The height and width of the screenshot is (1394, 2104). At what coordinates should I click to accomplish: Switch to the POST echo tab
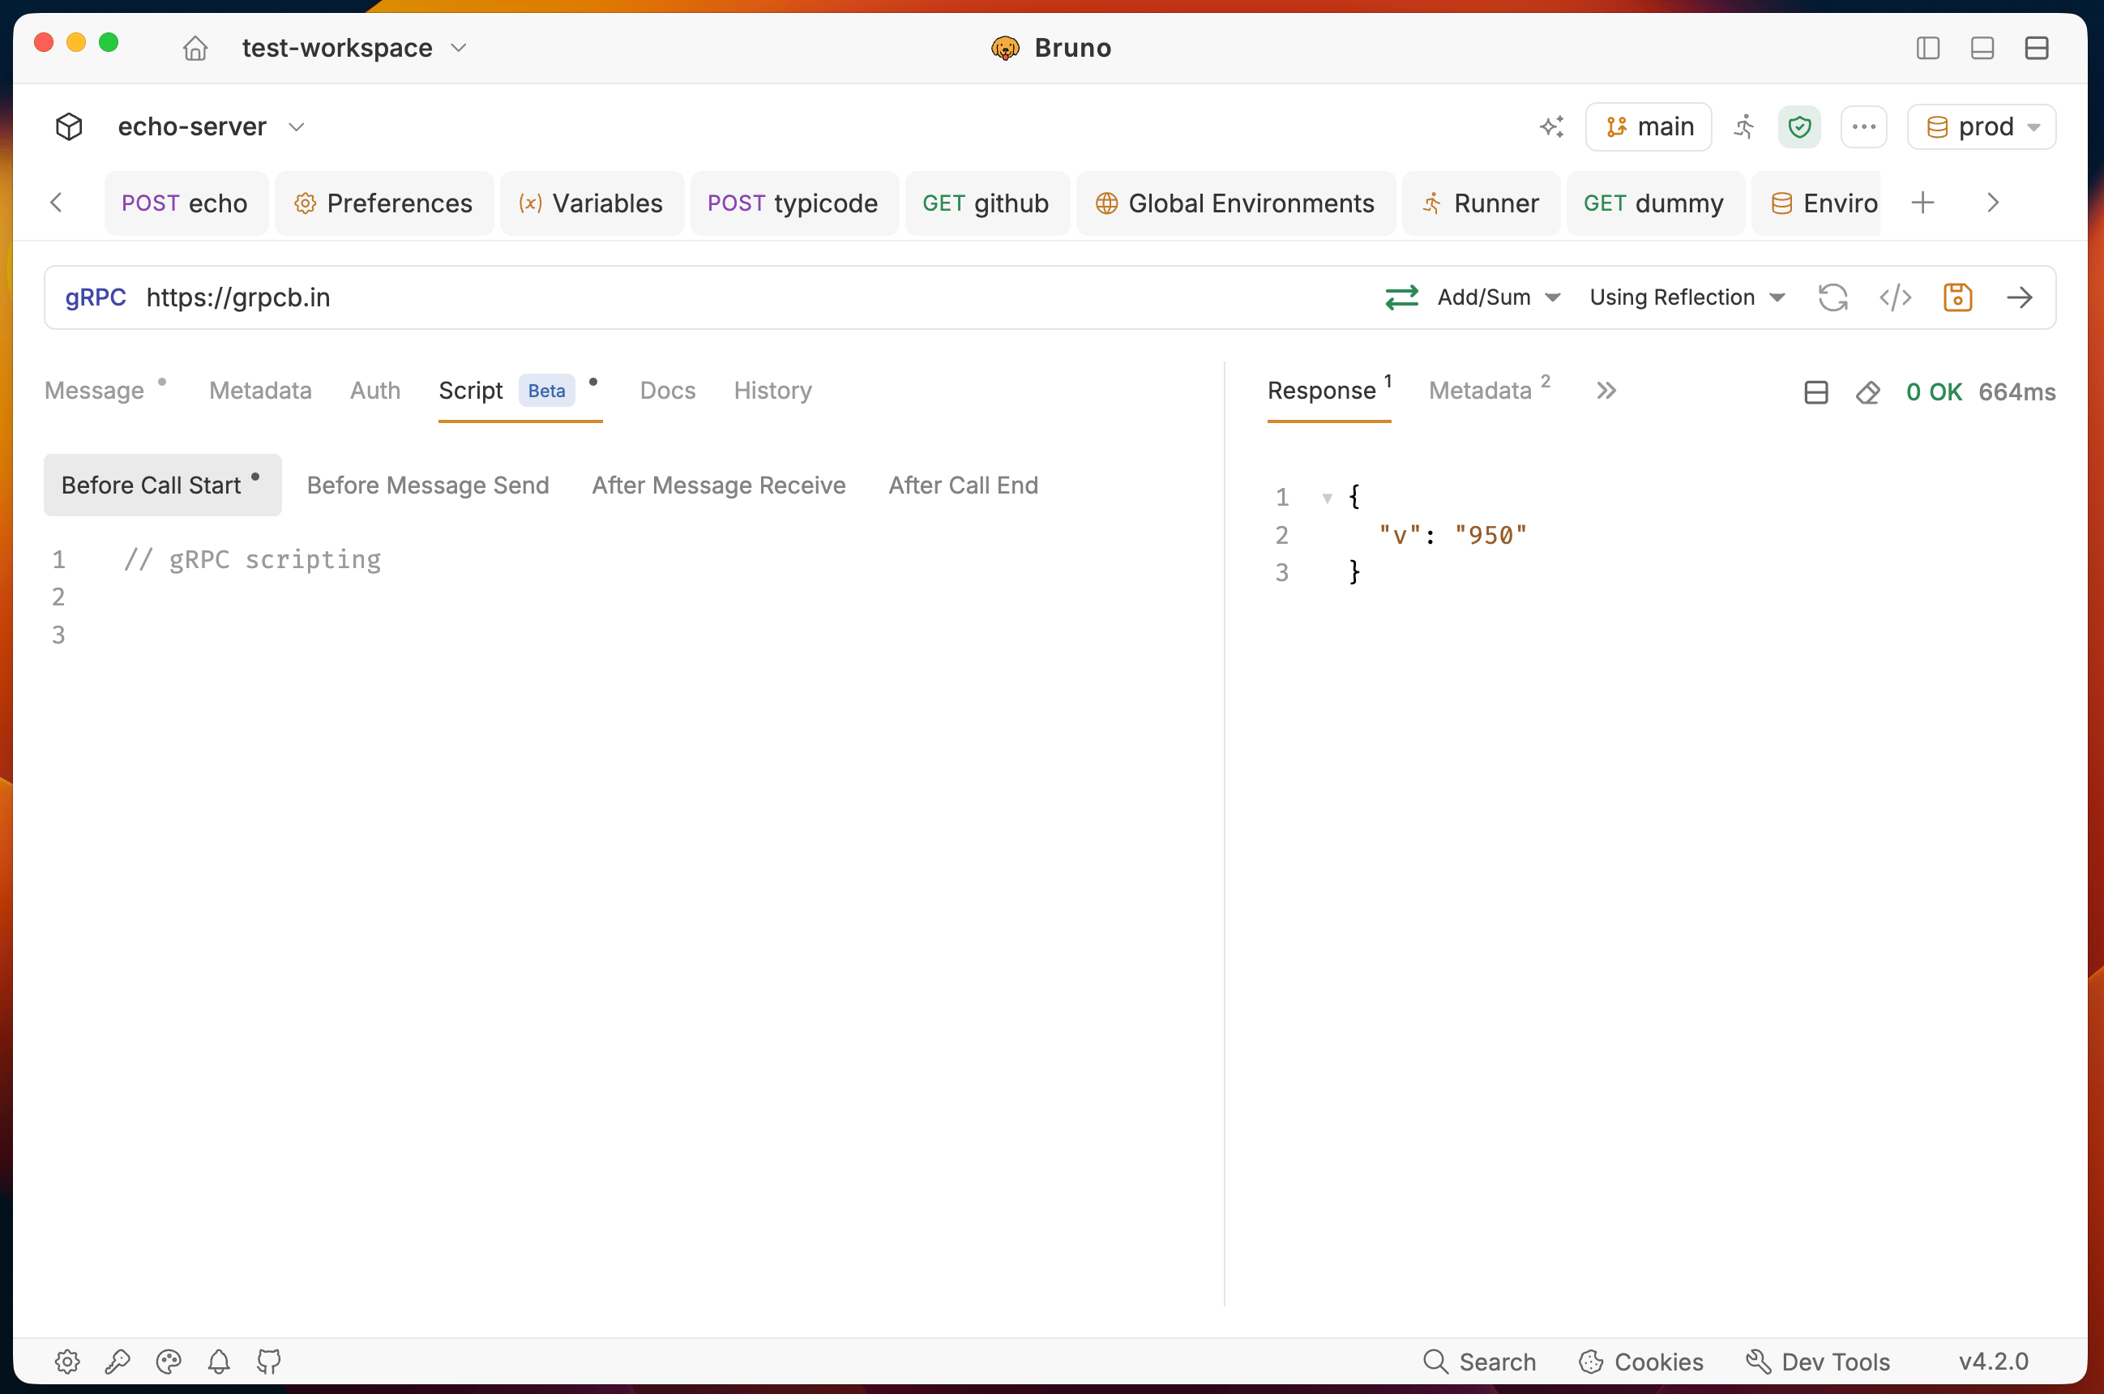click(186, 203)
